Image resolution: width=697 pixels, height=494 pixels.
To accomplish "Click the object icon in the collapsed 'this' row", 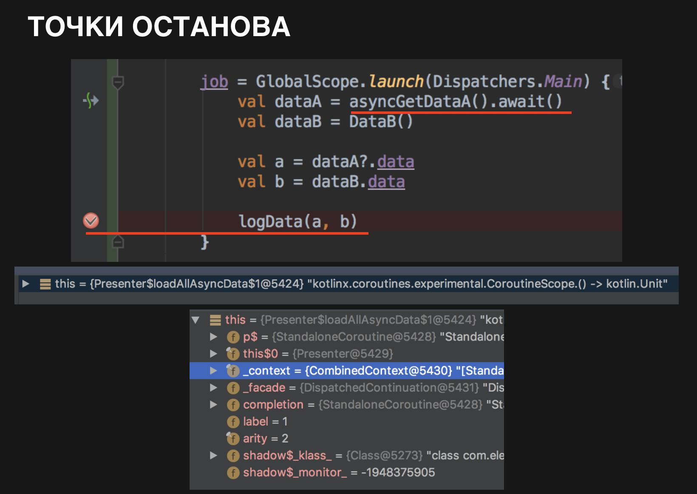I will pos(45,284).
